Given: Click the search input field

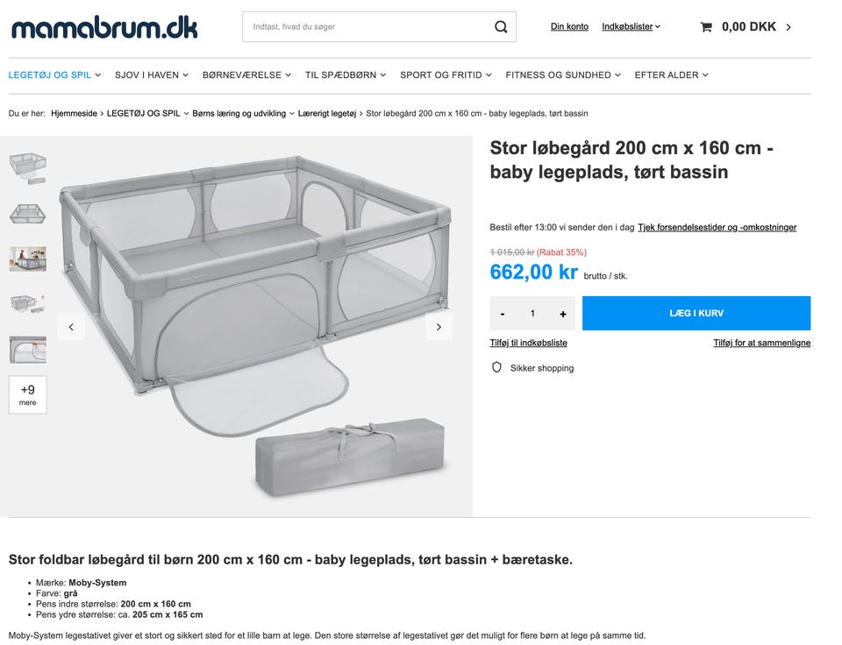Looking at the screenshot, I should [x=368, y=27].
